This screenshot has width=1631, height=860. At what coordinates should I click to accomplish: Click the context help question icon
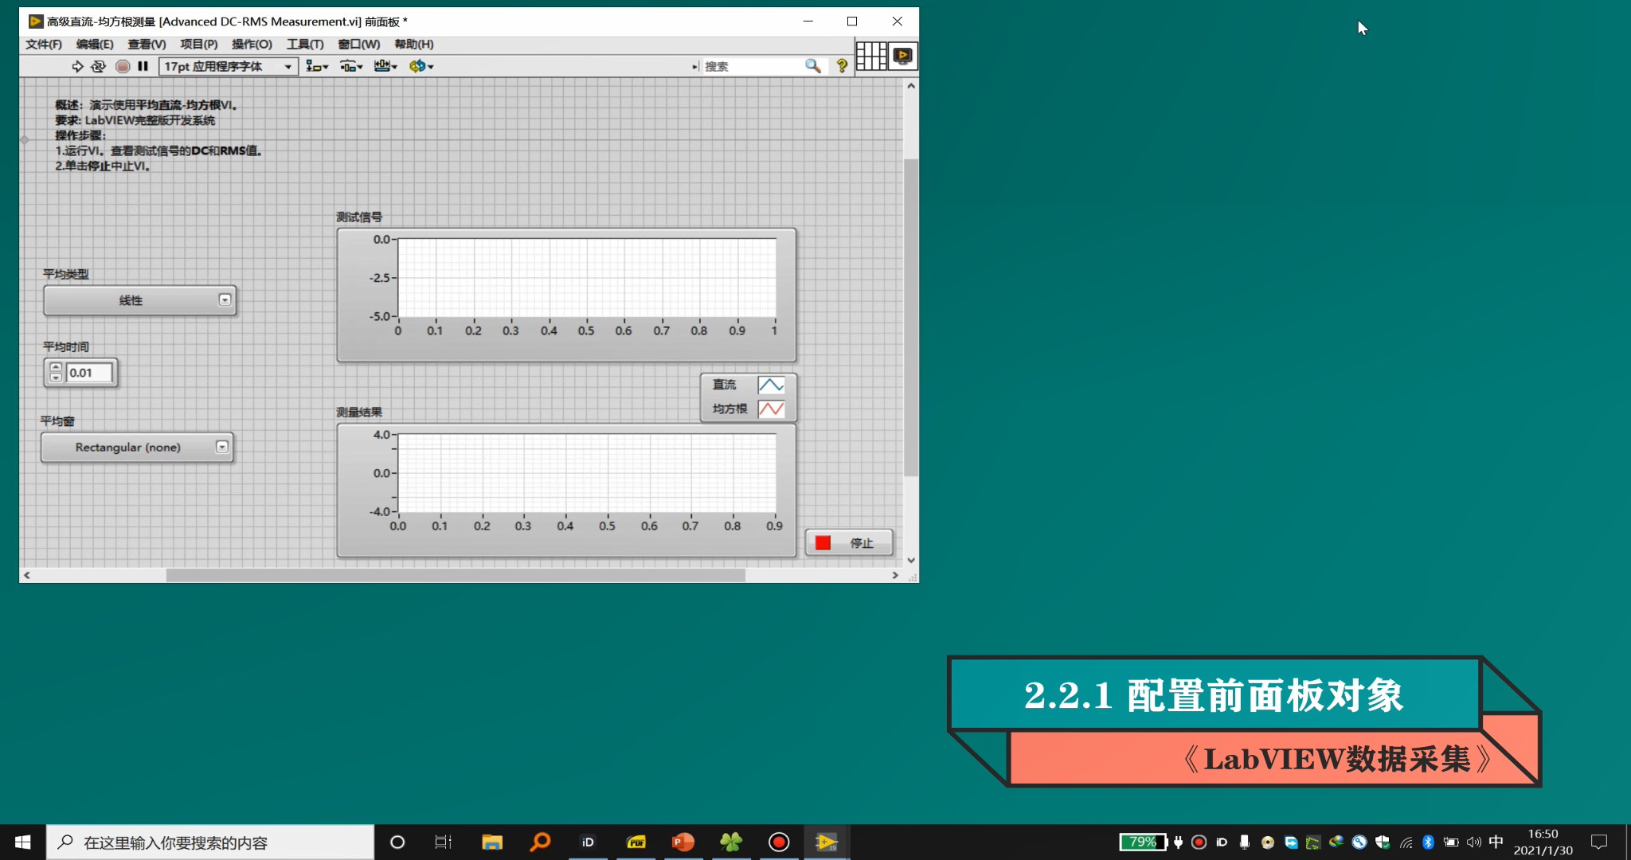(842, 66)
